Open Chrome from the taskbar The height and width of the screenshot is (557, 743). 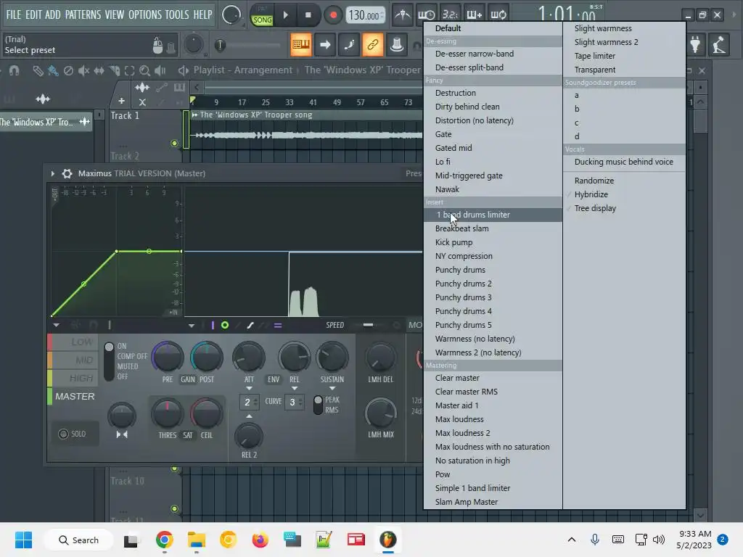pos(165,540)
